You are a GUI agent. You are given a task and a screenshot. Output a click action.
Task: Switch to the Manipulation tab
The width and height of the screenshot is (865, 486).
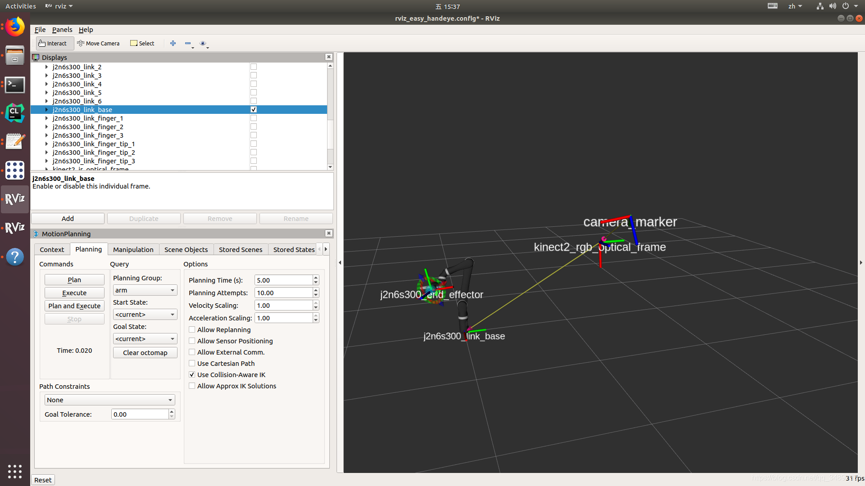(133, 249)
